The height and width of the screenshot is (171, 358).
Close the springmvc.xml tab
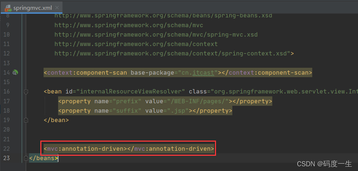57,8
